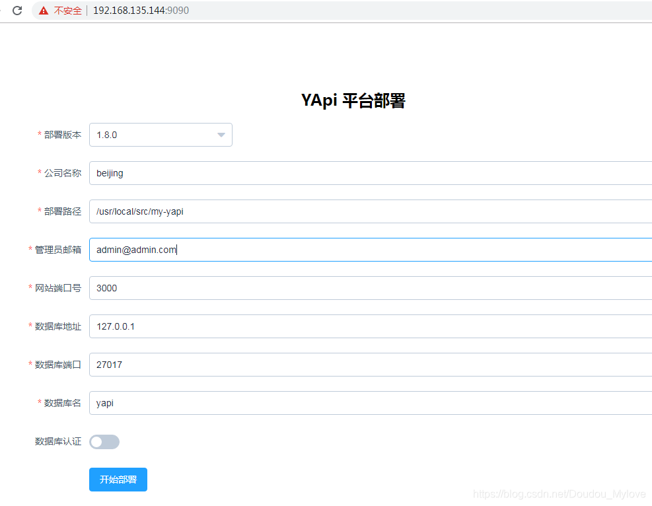This screenshot has width=652, height=506.
Task: Click the YApi 平台部署 page heading
Action: [354, 100]
